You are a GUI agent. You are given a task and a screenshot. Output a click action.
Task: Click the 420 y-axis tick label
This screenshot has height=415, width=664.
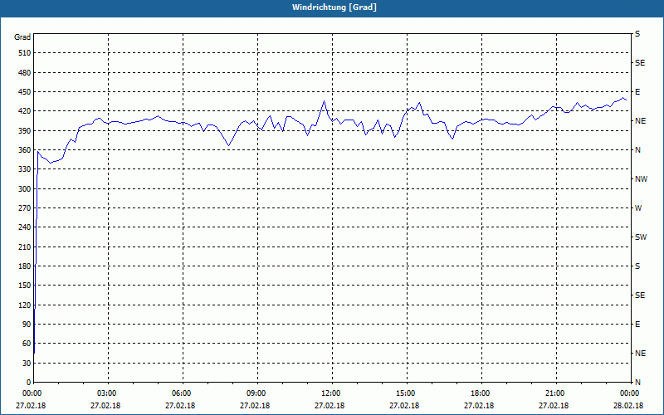(x=24, y=111)
